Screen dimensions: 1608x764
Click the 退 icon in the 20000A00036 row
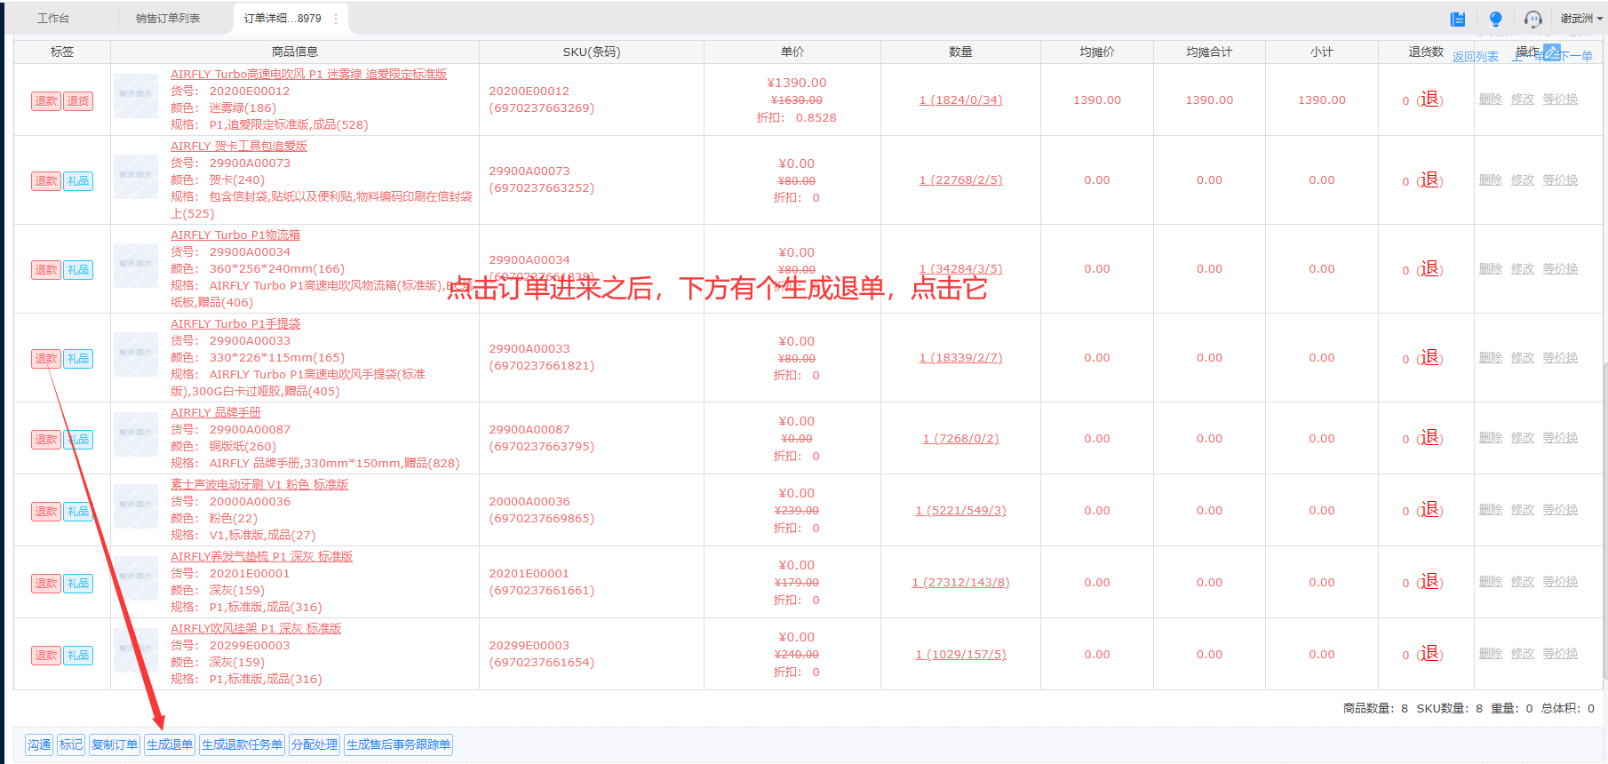1429,510
